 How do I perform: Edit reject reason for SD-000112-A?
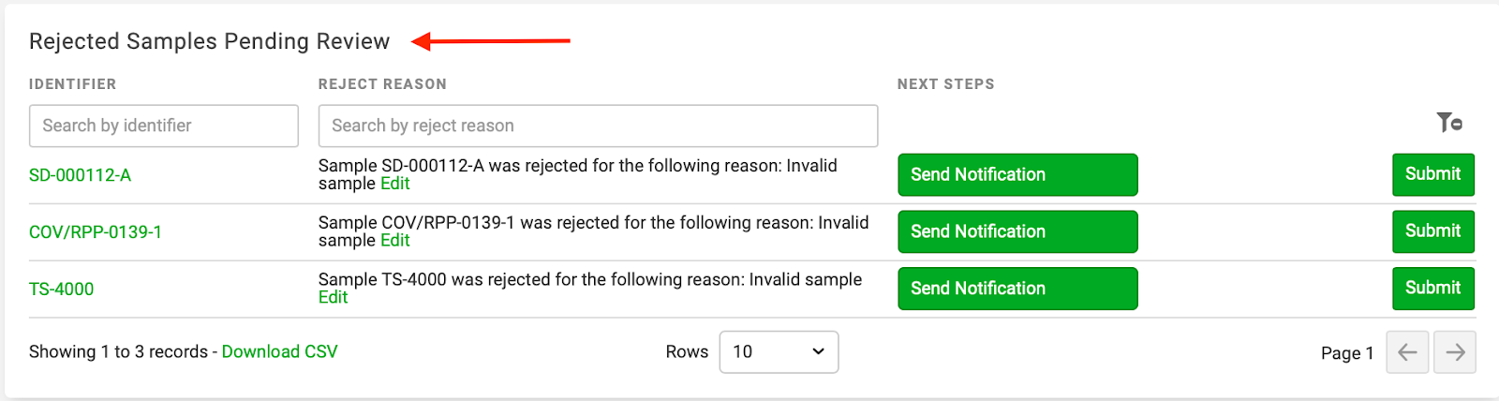[x=394, y=184]
